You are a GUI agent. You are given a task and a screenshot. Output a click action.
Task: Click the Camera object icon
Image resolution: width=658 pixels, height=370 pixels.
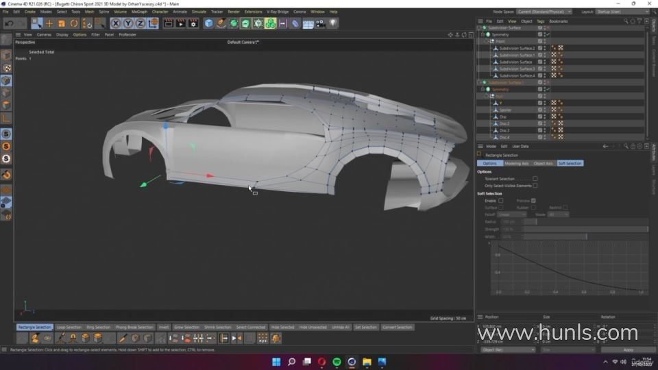pyautogui.click(x=321, y=23)
